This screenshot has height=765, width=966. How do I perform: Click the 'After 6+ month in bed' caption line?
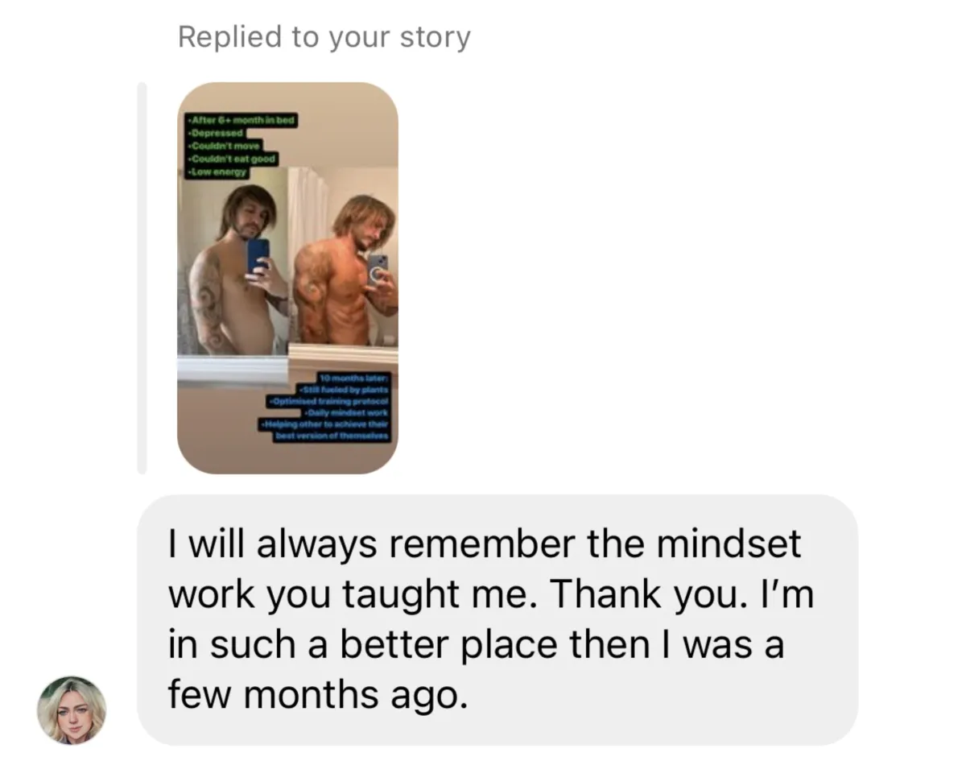[x=240, y=120]
